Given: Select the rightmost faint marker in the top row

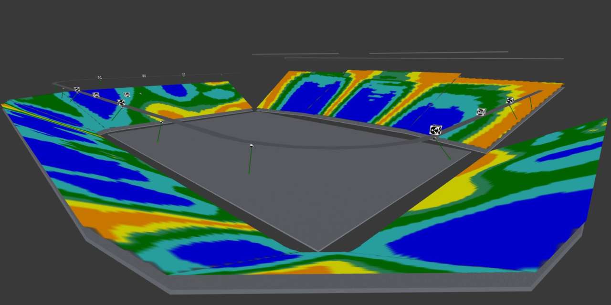Looking at the screenshot, I should click(183, 74).
